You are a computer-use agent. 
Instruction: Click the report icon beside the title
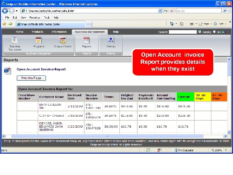(x=7, y=71)
